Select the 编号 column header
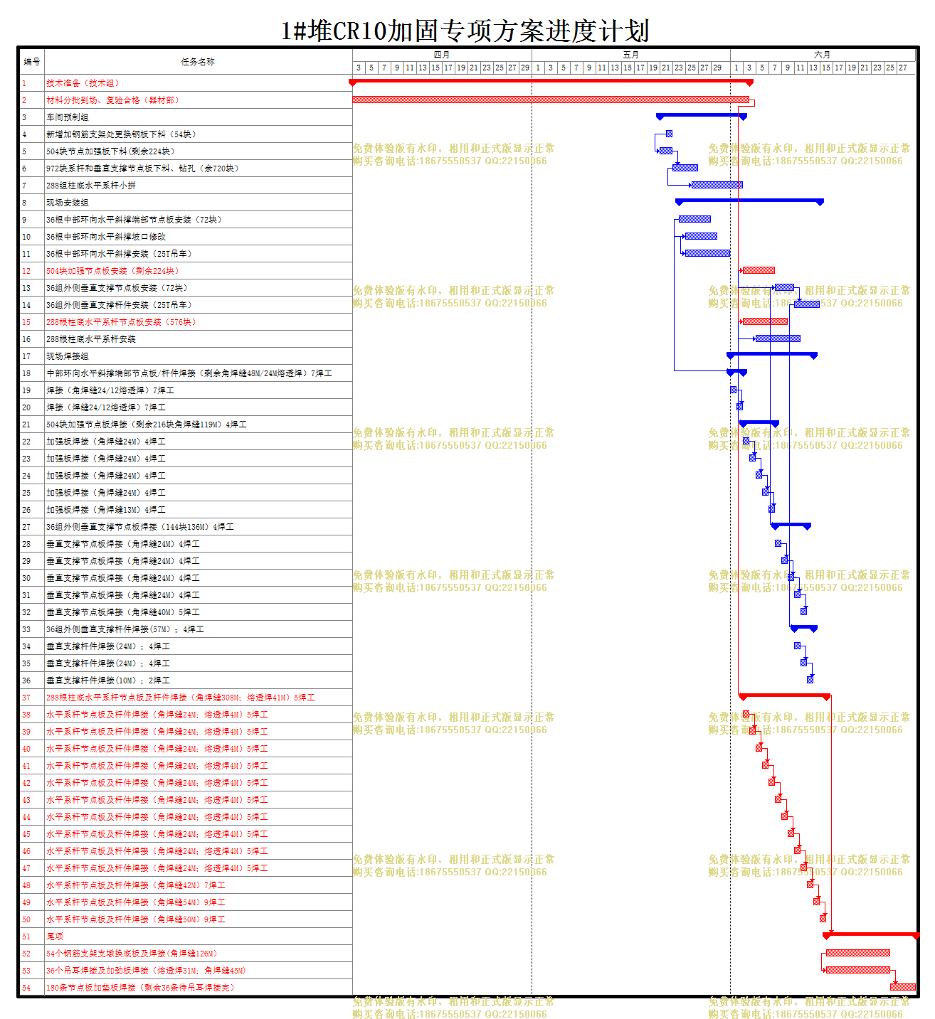935x1019 pixels. pos(32,62)
